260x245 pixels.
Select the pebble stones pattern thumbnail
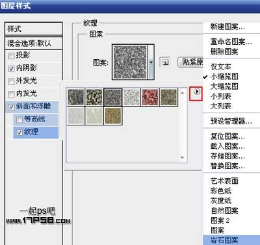tap(94, 97)
